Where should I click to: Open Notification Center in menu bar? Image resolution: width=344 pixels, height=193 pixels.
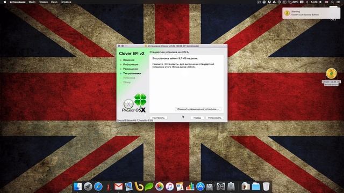click(339, 2)
